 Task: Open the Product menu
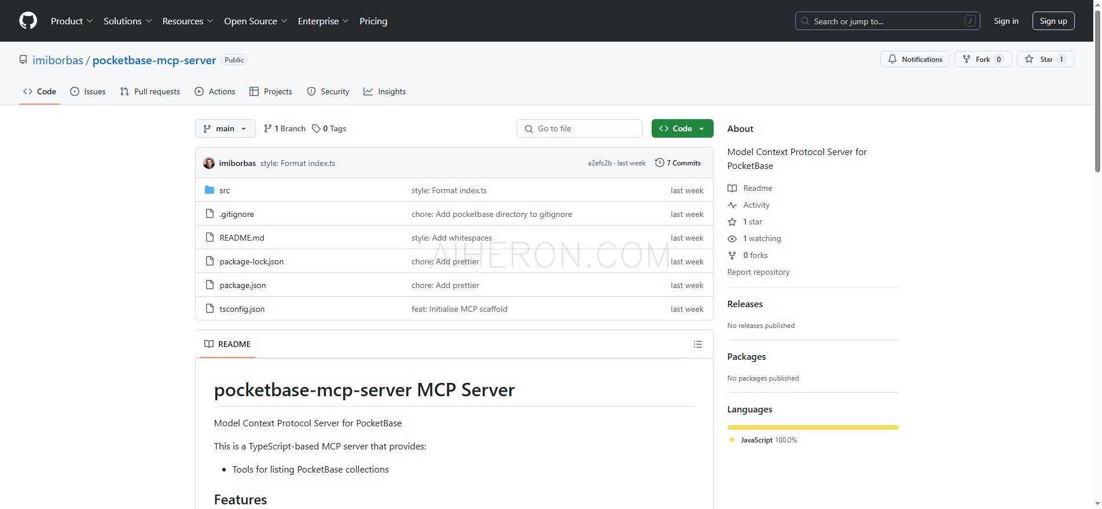(72, 21)
